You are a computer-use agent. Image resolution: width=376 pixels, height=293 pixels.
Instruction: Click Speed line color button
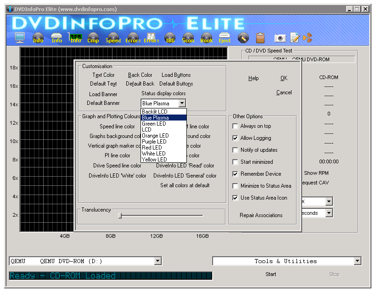pos(117,126)
